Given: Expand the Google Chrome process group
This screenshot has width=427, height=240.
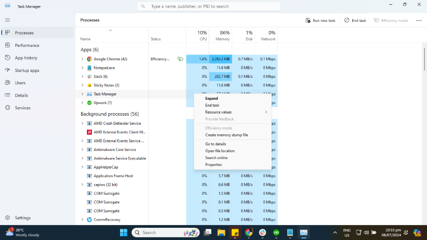Looking at the screenshot, I should pyautogui.click(x=82, y=59).
